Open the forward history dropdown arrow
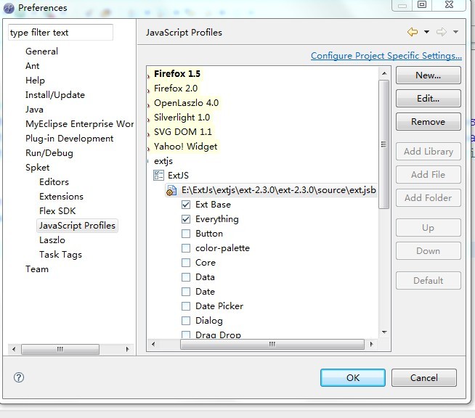475x418 pixels. 455,32
